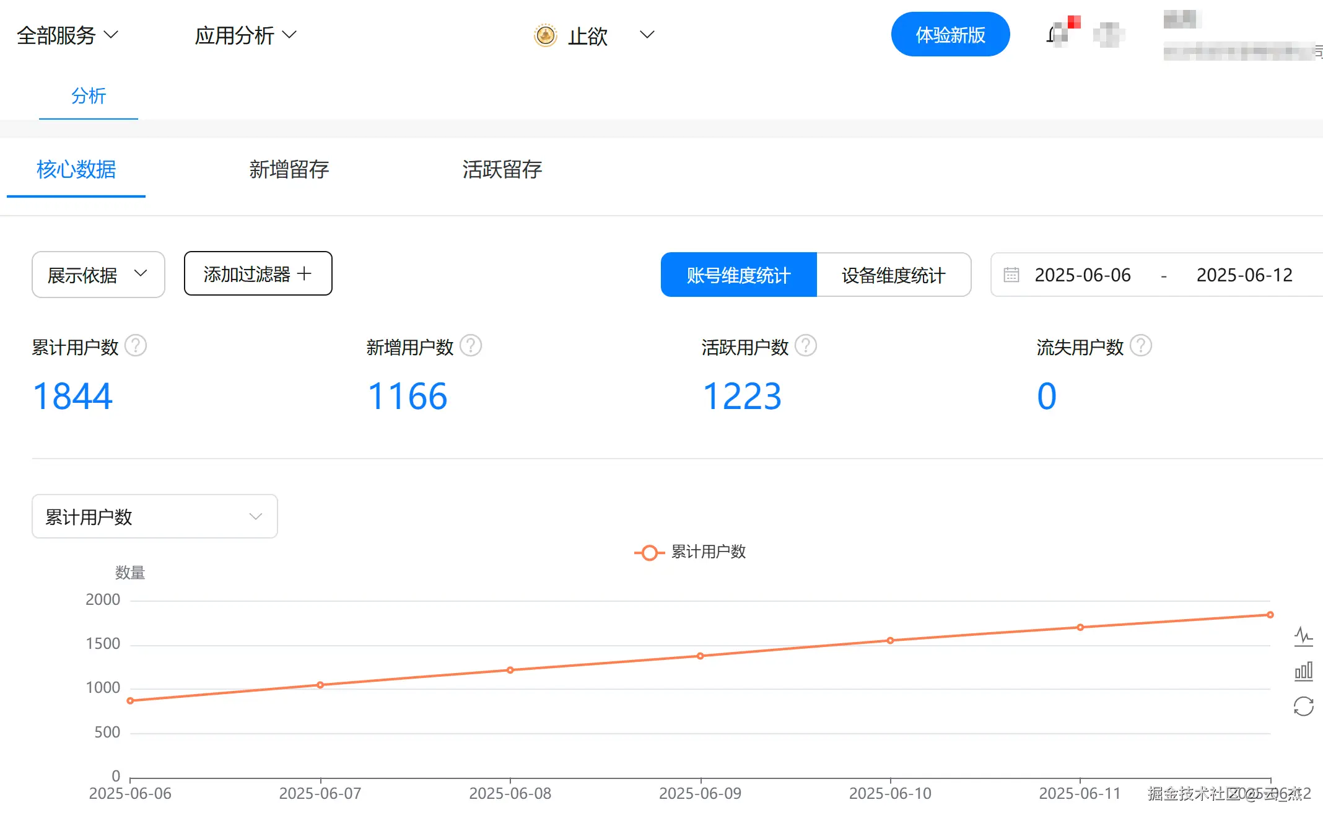Switch to the 活跃留存 tab
This screenshot has height=823, width=1323.
click(x=502, y=169)
